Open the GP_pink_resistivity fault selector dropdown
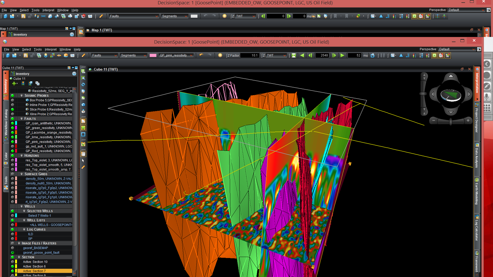The image size is (493, 277). tap(176, 55)
